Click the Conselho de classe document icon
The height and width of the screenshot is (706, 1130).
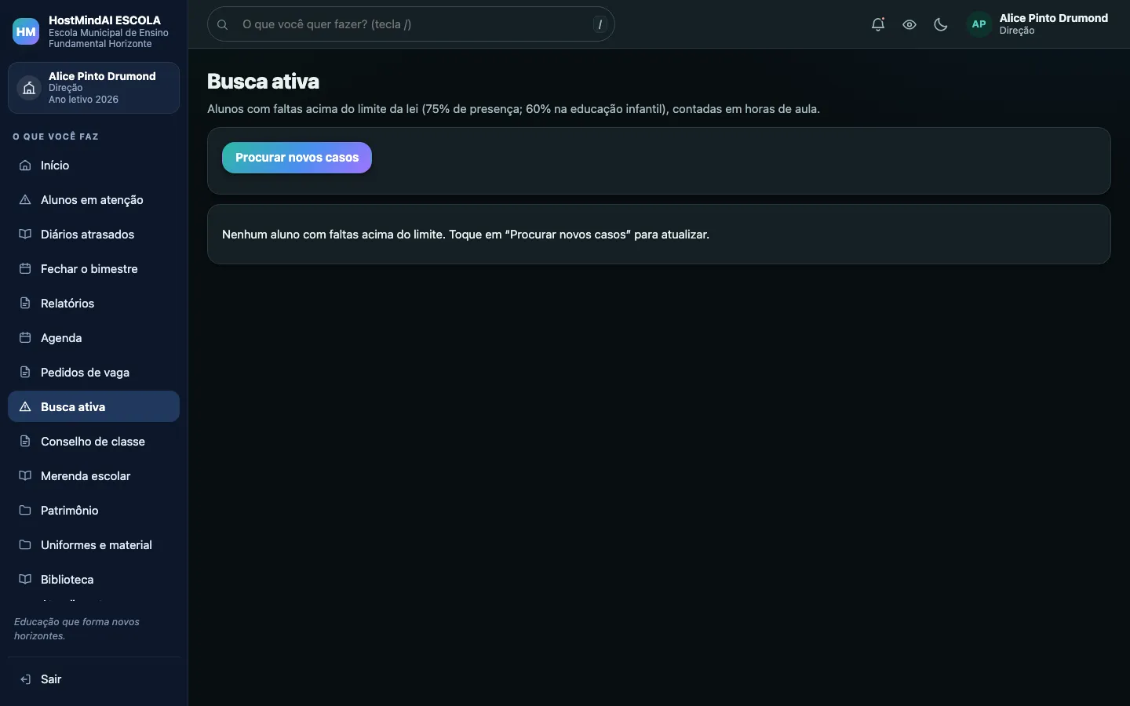tap(25, 442)
